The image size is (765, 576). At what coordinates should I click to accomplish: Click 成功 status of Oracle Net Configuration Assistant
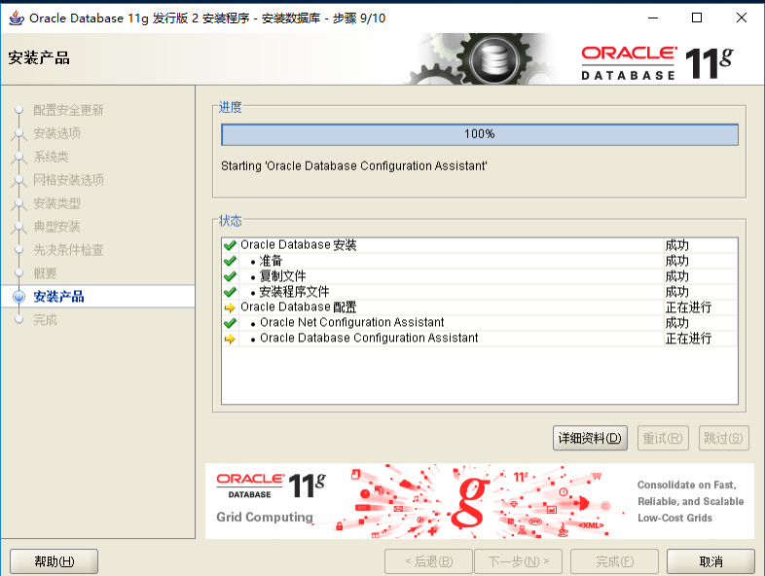[x=677, y=323]
